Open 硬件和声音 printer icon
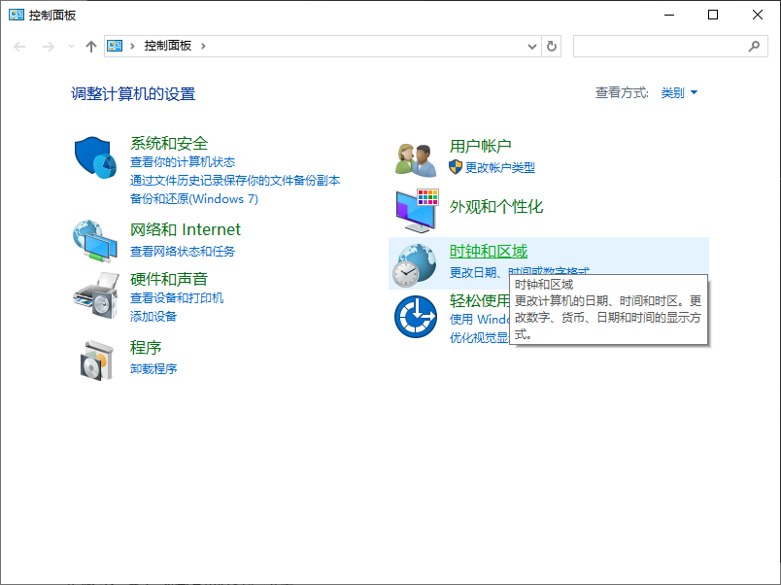The width and height of the screenshot is (781, 585). 94,292
